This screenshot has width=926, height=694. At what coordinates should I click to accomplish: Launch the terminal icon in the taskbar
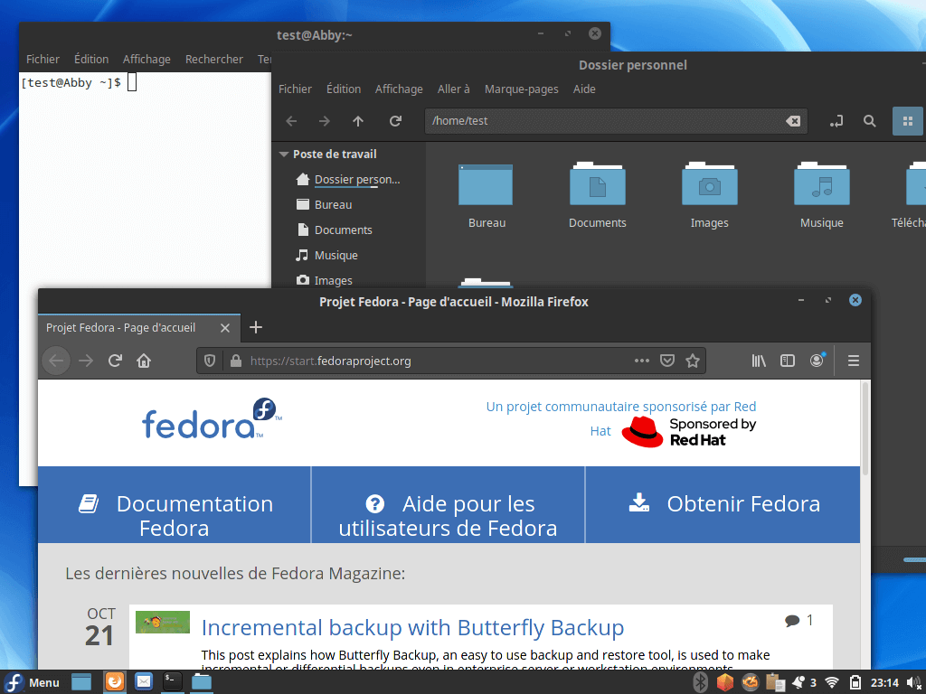[x=173, y=682]
